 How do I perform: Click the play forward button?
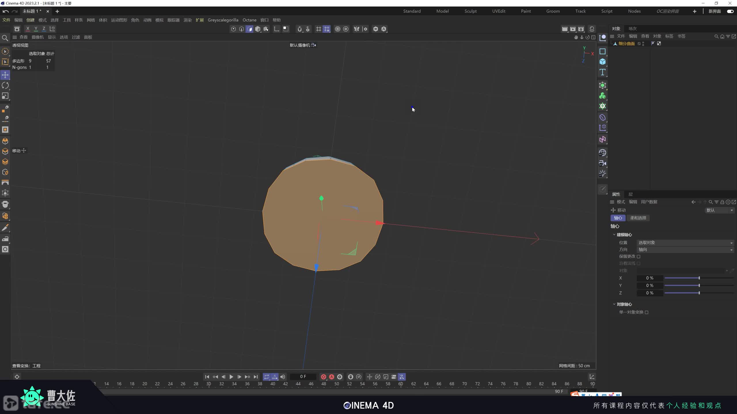coord(231,377)
